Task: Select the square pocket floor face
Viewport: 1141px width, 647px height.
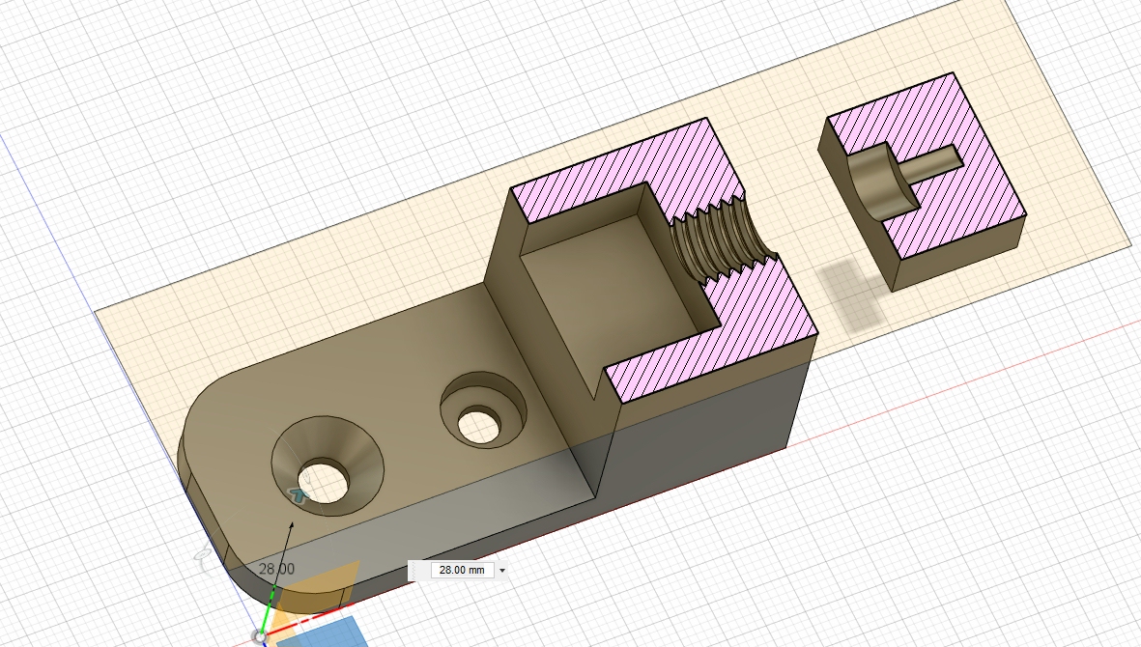Action: tap(612, 298)
